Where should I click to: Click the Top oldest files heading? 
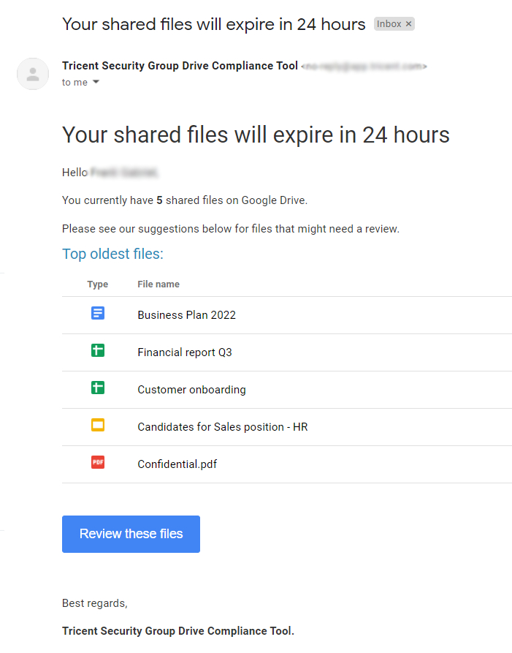click(x=112, y=254)
